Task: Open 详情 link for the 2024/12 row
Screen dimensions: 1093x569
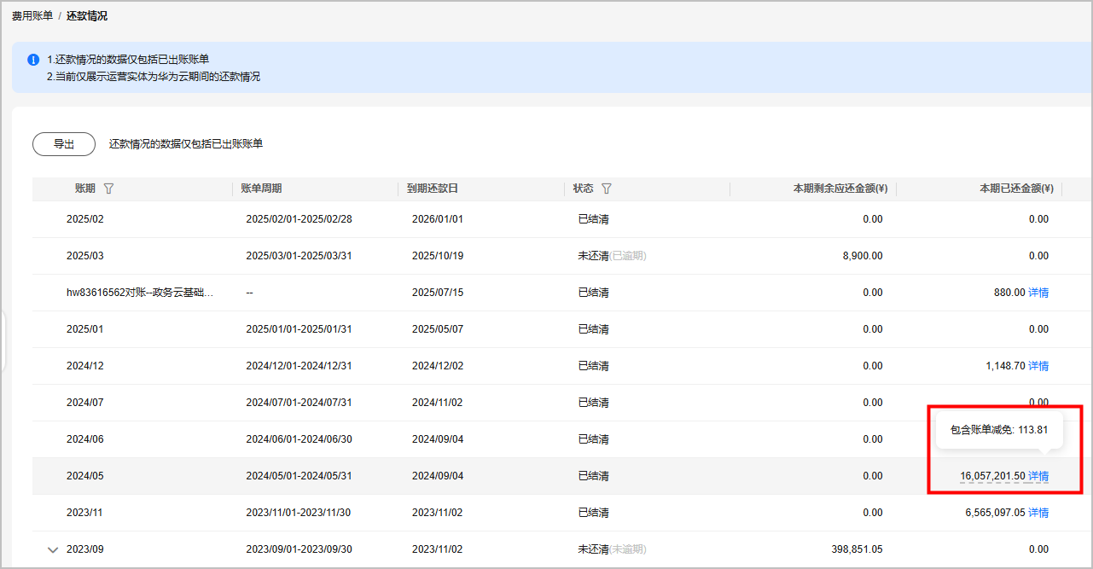Action: pyautogui.click(x=1038, y=366)
